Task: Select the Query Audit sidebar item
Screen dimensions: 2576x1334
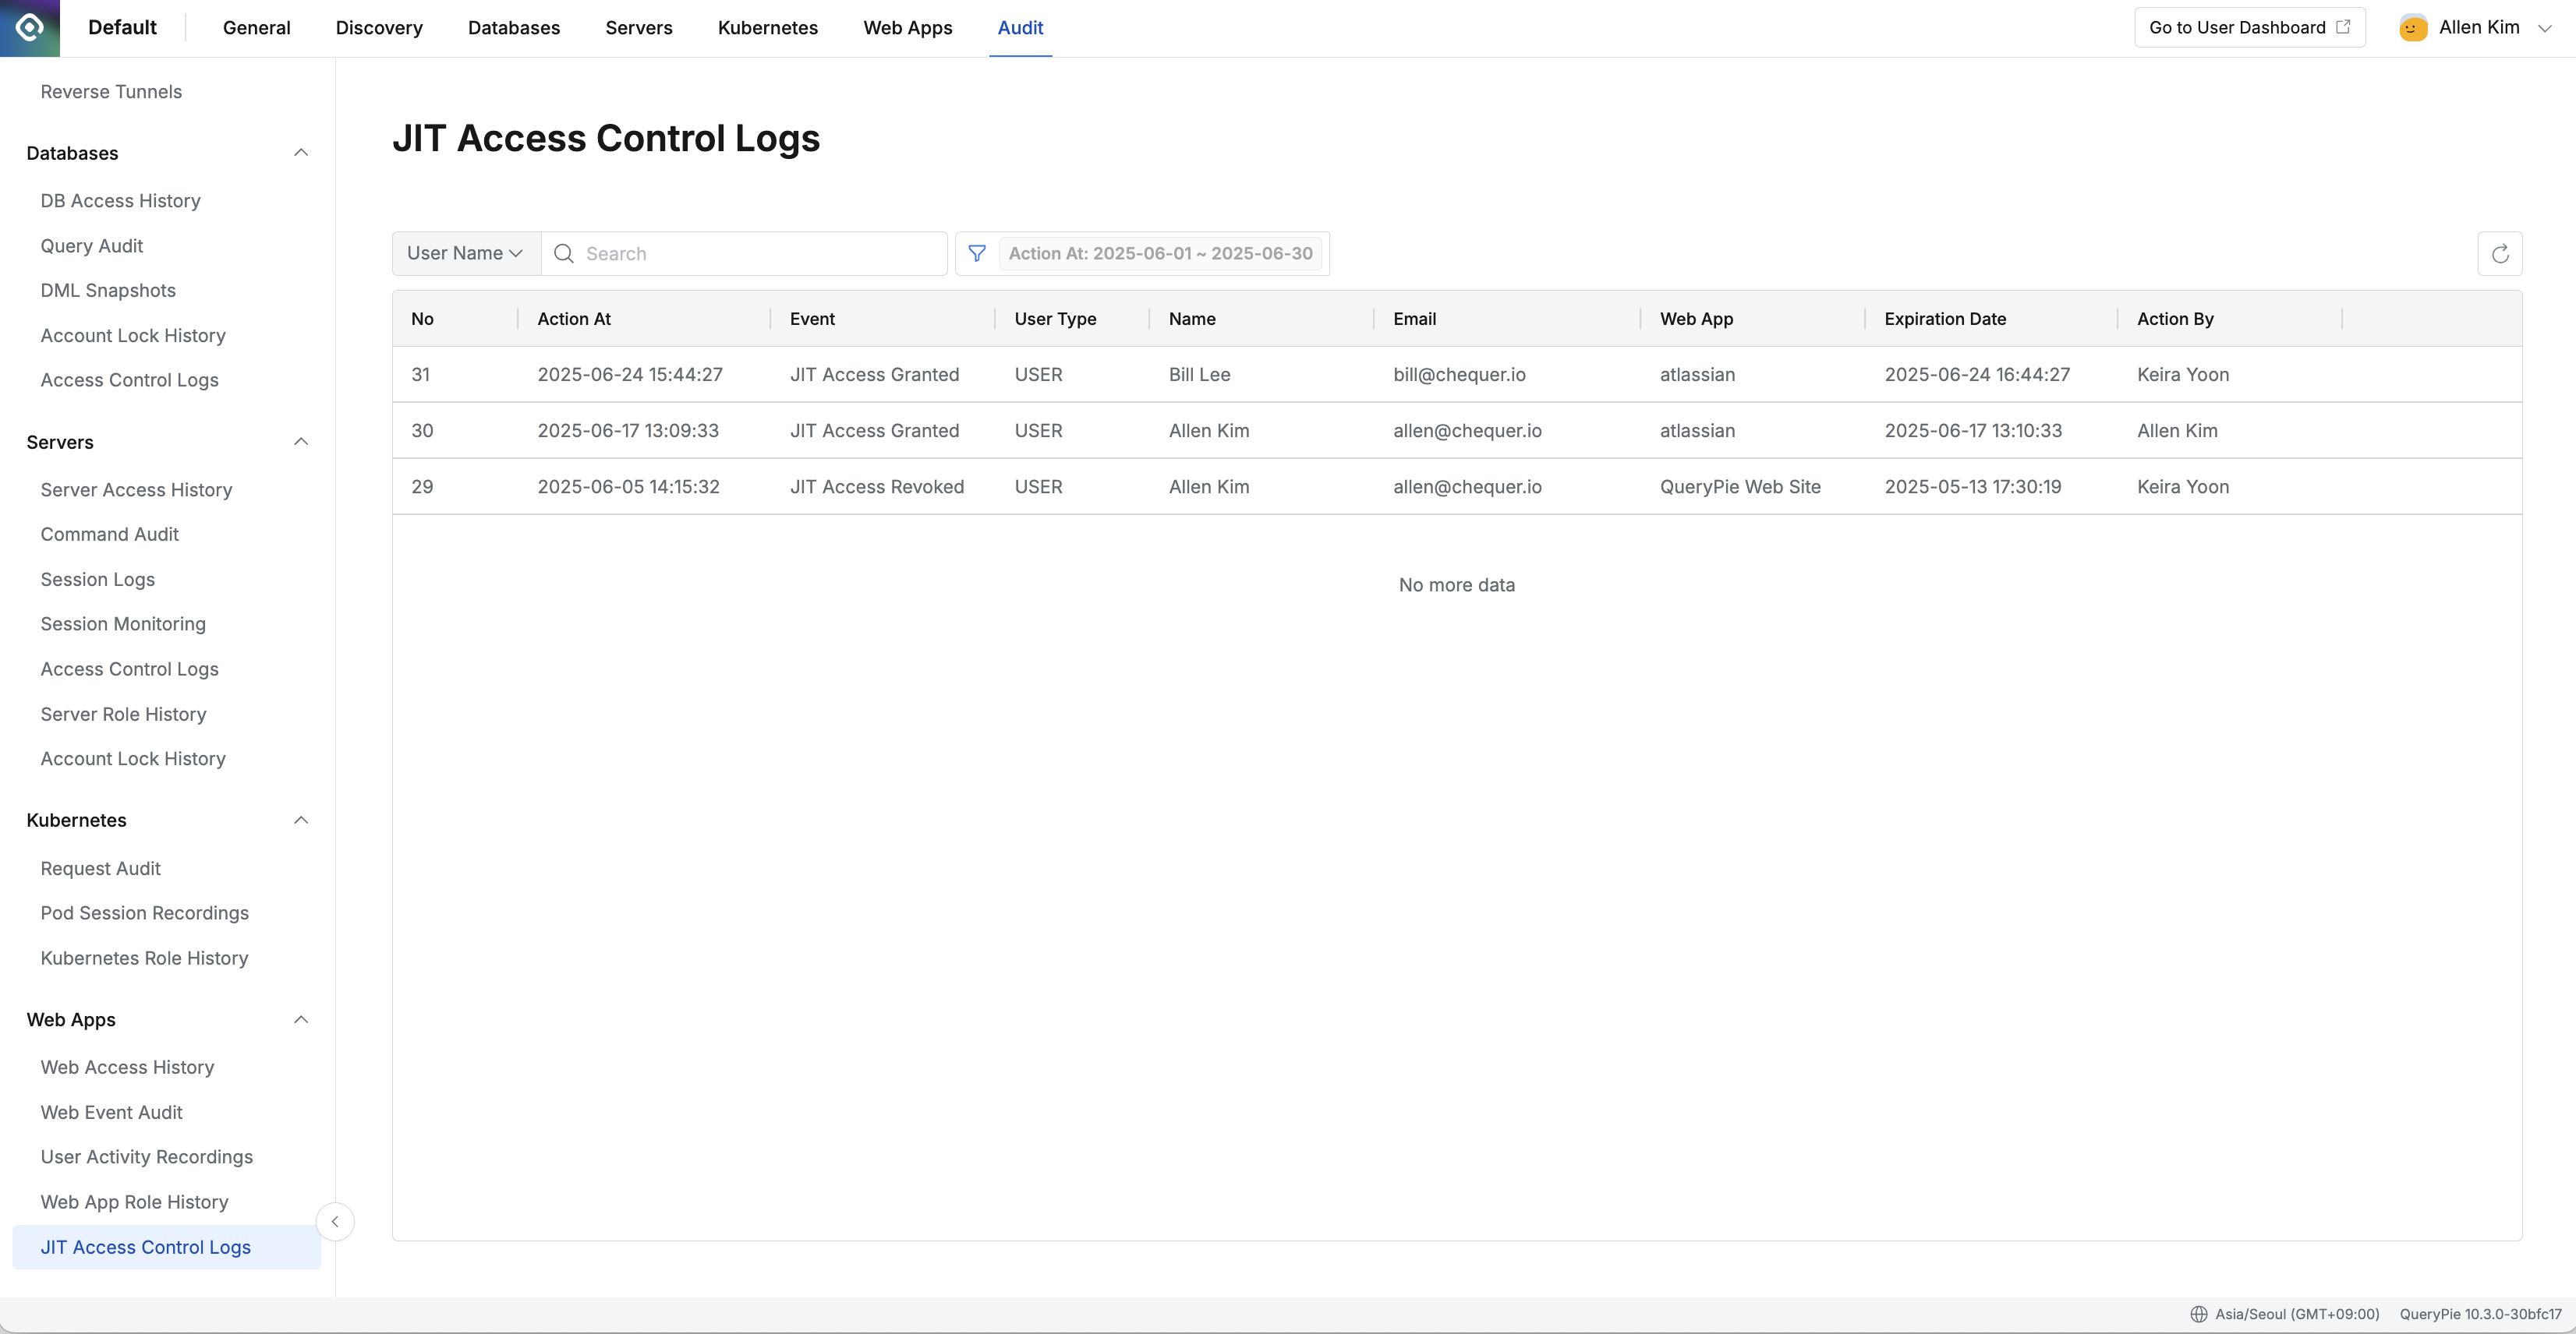Action: [x=91, y=245]
